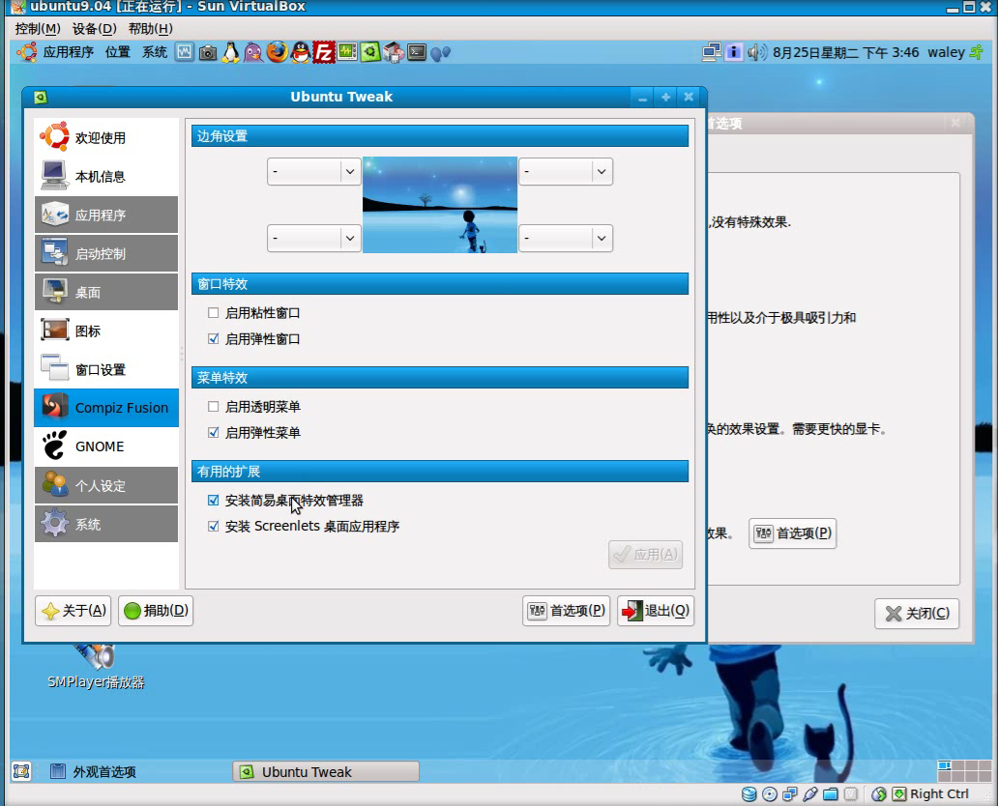Image resolution: width=998 pixels, height=806 pixels.
Task: Click the VirtualBox hard disk status icon
Action: click(x=749, y=793)
